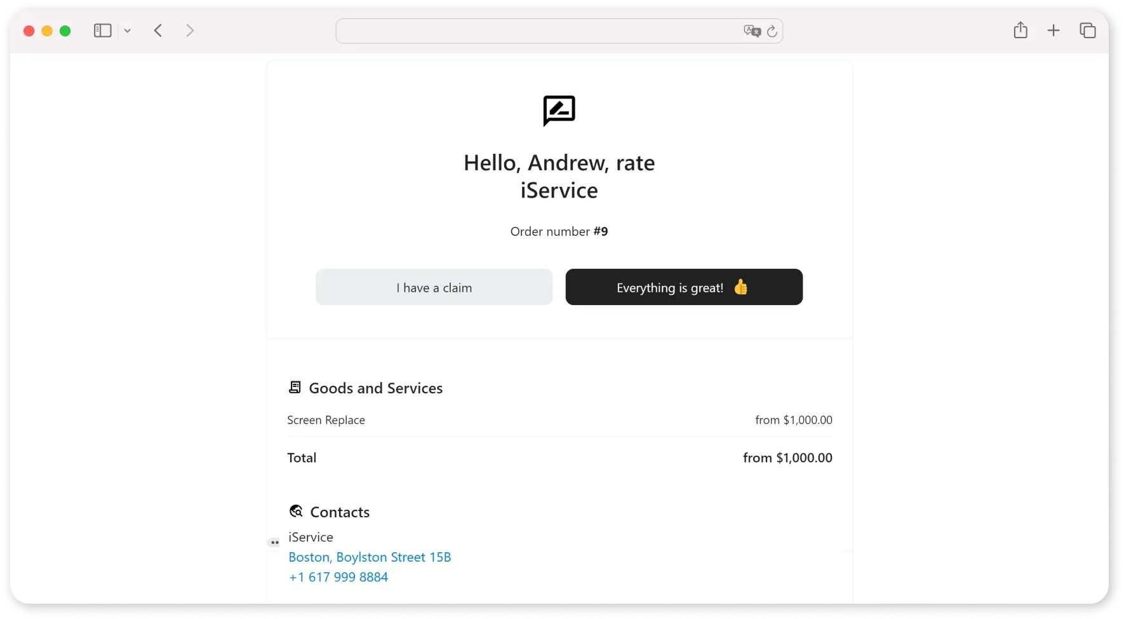Minimize the Safari window
1124x619 pixels.
click(47, 31)
